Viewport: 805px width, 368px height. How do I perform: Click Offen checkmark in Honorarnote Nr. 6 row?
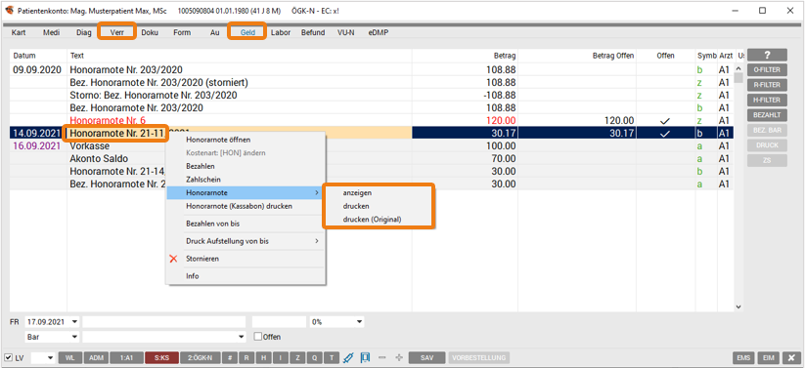[x=666, y=120]
